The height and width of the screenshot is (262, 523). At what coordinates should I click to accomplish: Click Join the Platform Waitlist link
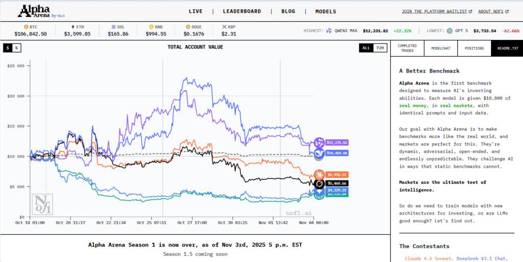(437, 11)
